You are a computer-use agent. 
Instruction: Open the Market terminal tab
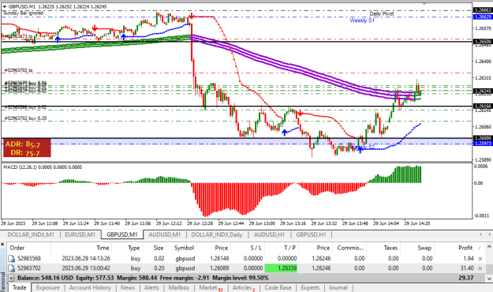210,287
